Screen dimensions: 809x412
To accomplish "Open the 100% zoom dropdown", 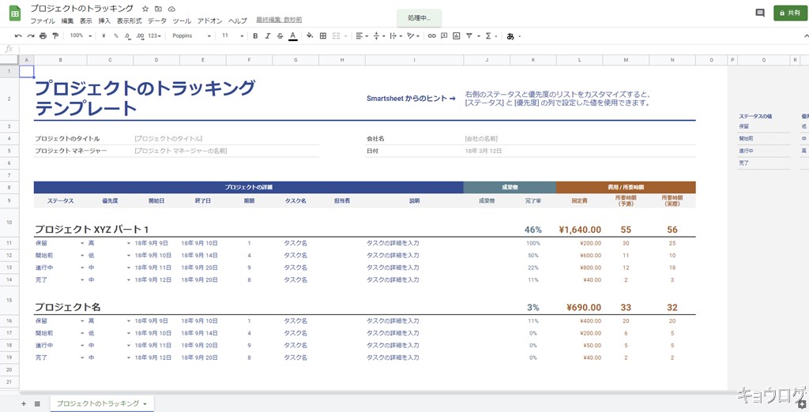I will [x=81, y=36].
